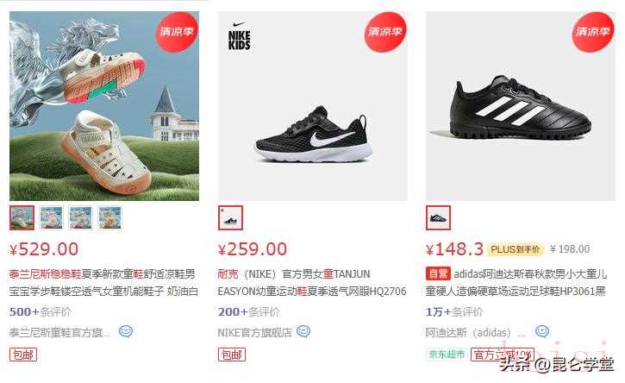Click the chat icon beside 泰兰尼斯童鞋官方旗 store

pyautogui.click(x=126, y=331)
